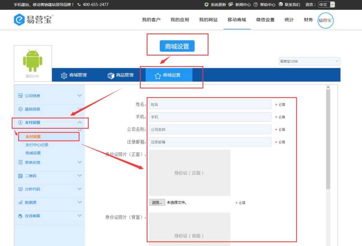The width and height of the screenshot is (362, 246).
Task: Click the 联系我们 link in top bar
Action: click(292, 5)
